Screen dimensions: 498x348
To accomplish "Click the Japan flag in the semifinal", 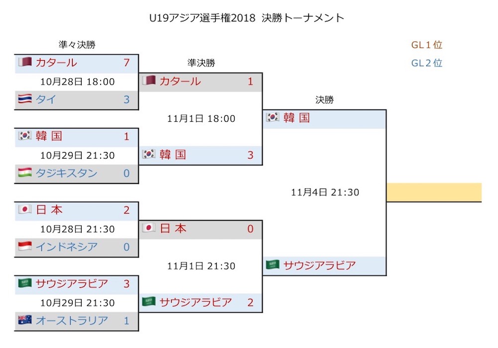I will [148, 228].
